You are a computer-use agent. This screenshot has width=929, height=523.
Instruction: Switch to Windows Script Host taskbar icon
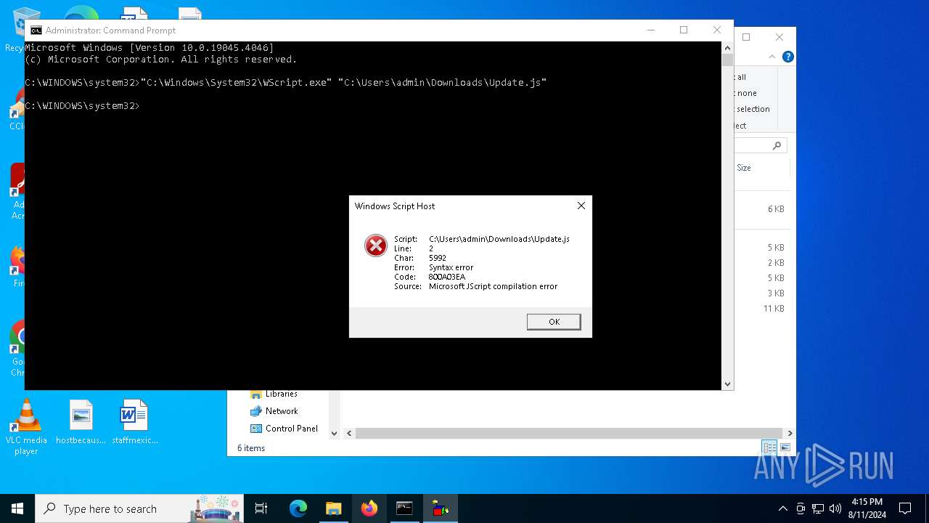tap(440, 508)
